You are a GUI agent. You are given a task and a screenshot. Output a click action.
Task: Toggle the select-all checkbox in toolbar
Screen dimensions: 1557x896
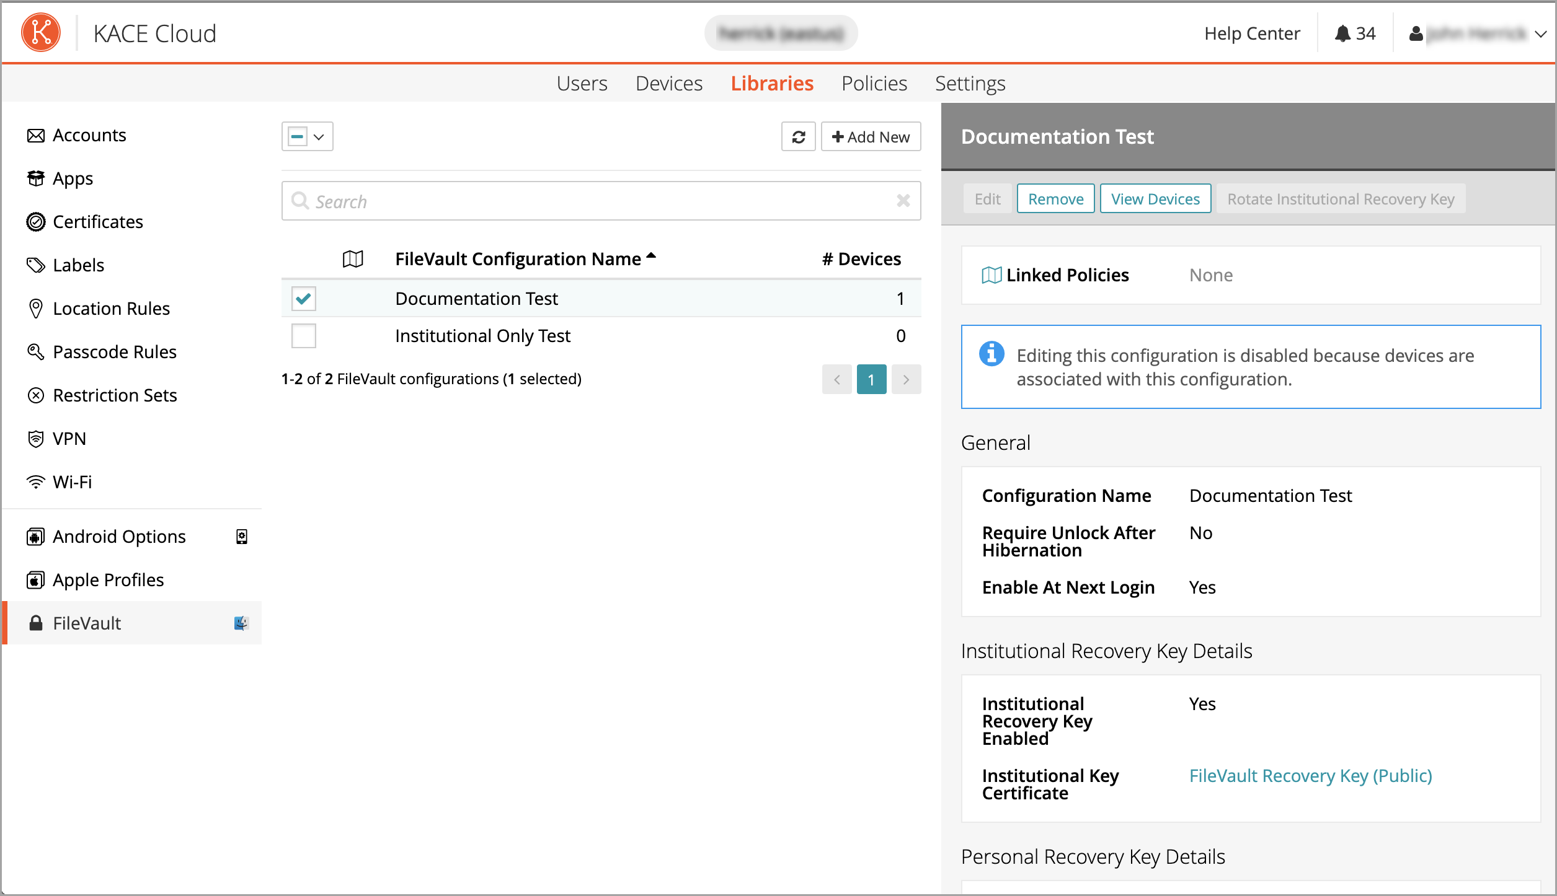coord(298,137)
